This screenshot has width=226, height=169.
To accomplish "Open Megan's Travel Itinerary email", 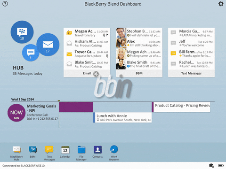I will (x=87, y=33).
